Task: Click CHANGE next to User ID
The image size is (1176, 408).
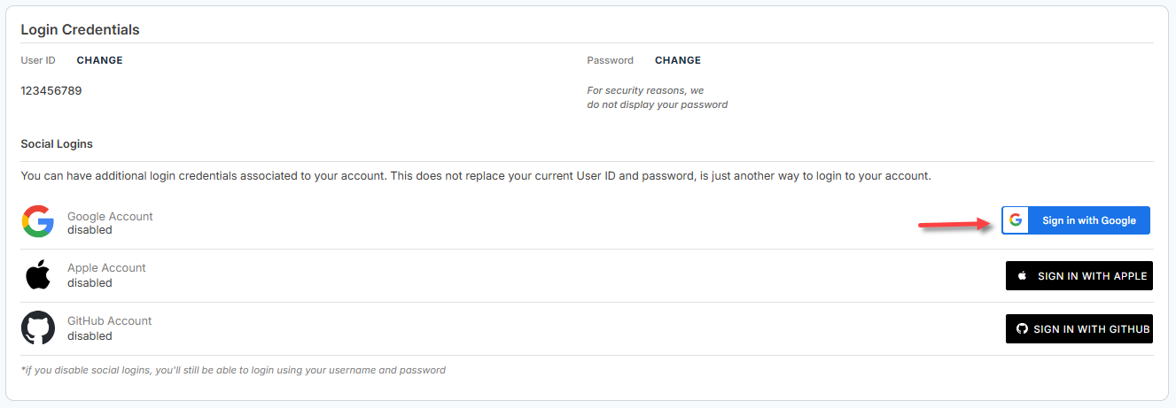Action: 99,60
